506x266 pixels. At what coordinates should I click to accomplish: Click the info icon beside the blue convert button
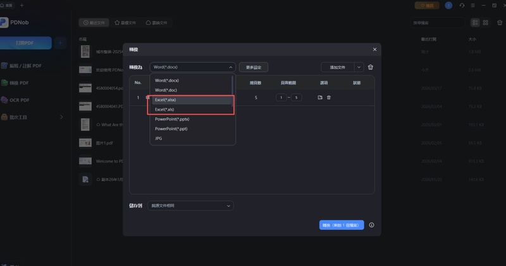pyautogui.click(x=371, y=225)
